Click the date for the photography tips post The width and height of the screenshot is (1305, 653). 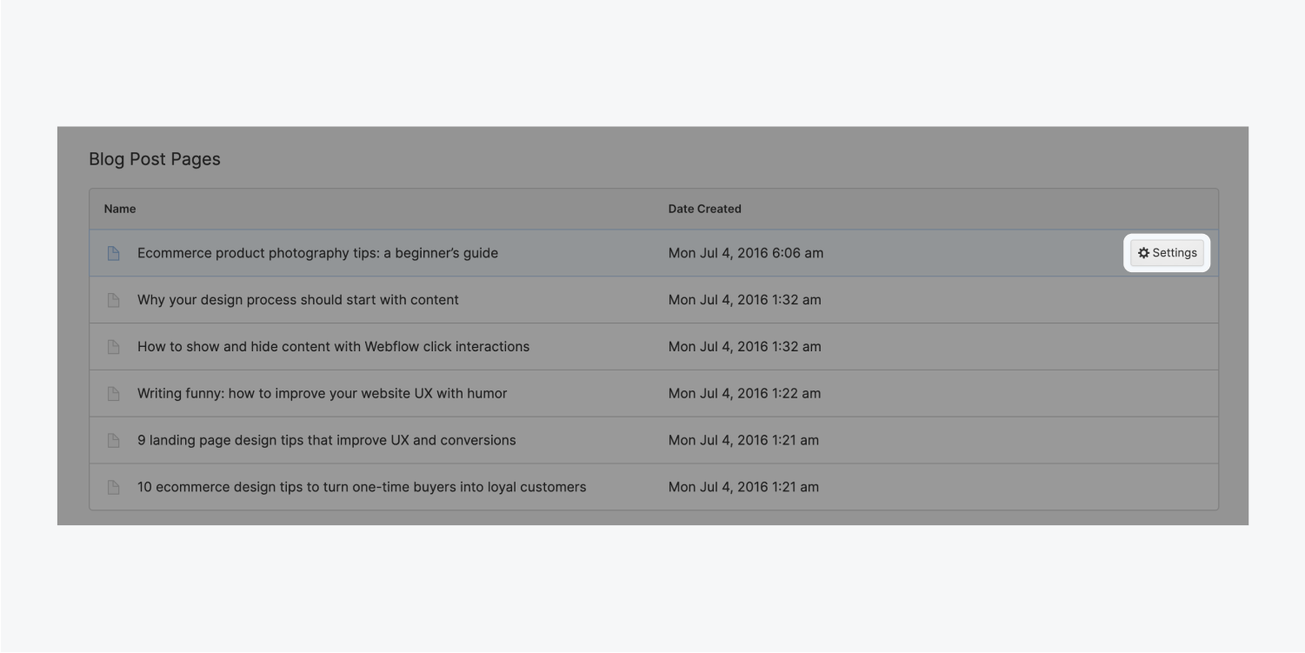click(x=743, y=253)
